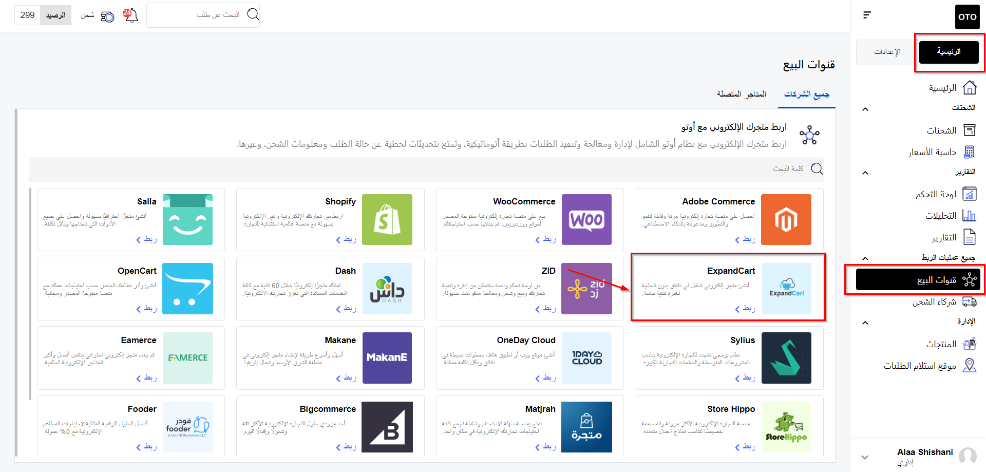Select the Bigcommerce logo
The width and height of the screenshot is (986, 472).
[x=387, y=427]
